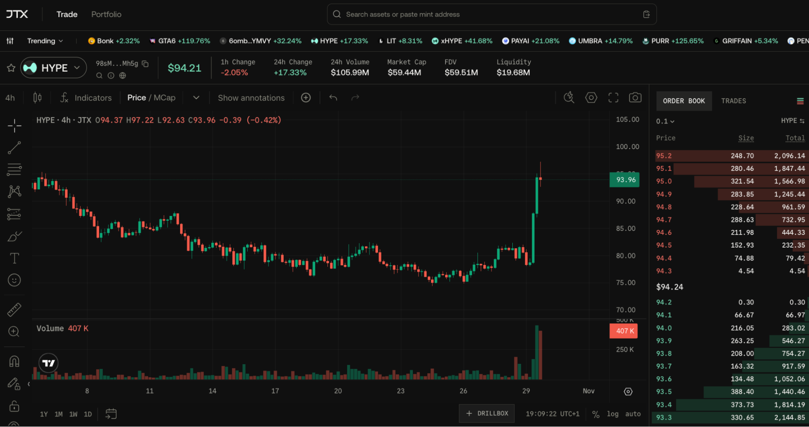Select the ORDER BOOK tab

(684, 101)
